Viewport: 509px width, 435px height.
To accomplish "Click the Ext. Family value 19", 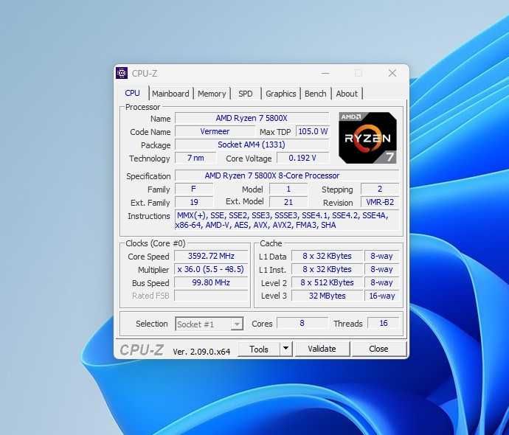I will 194,202.
